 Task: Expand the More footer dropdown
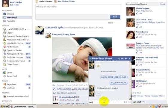(162, 96)
